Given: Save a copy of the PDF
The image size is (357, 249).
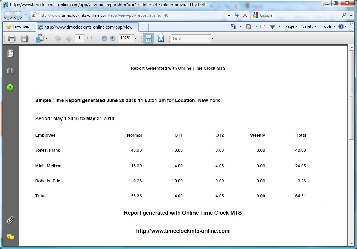Looking at the screenshot, I should click(x=24, y=38).
